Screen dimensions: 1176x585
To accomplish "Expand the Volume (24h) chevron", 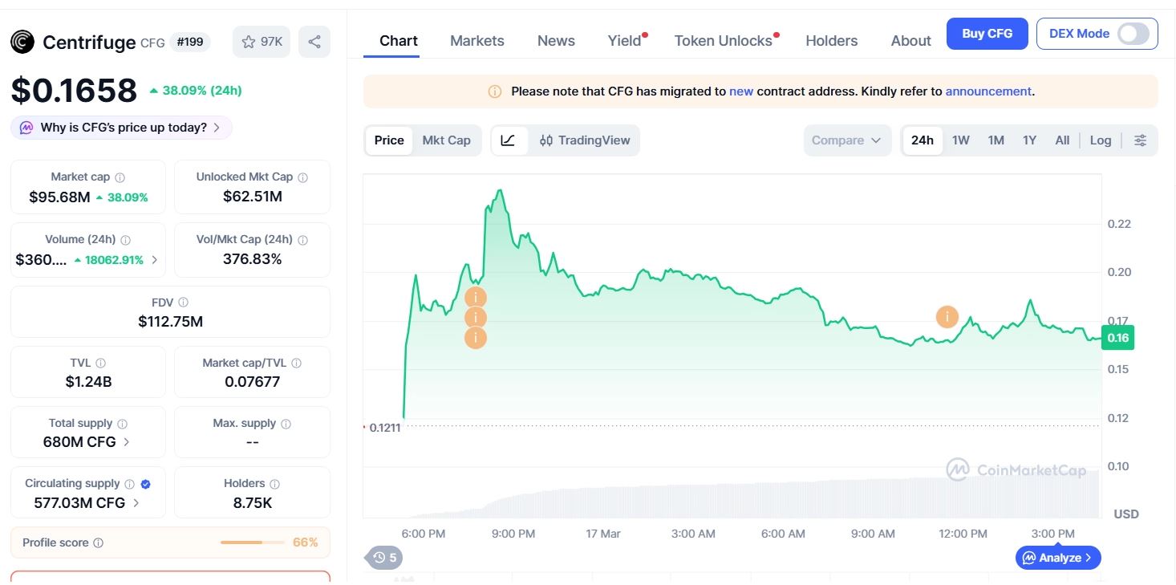I will coord(155,260).
